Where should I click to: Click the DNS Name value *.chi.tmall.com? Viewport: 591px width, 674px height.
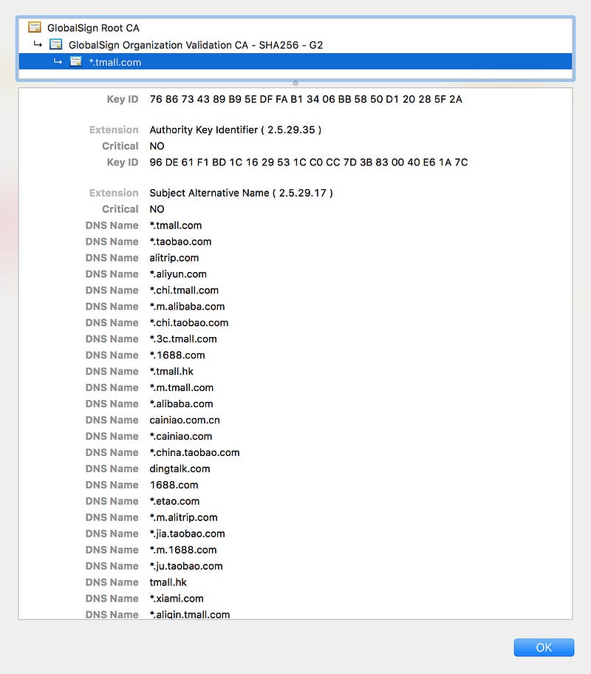[x=184, y=290]
